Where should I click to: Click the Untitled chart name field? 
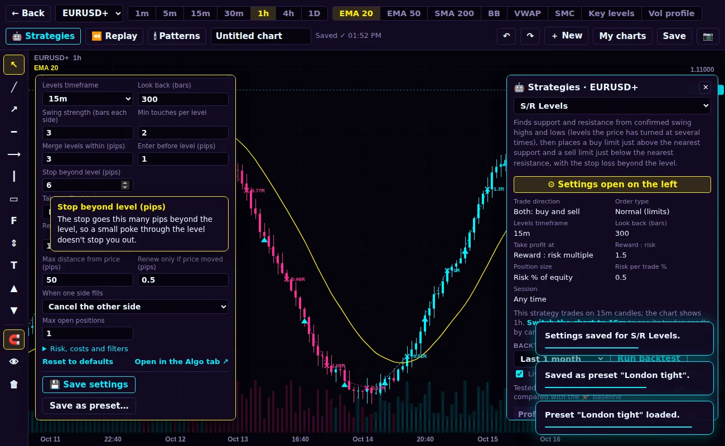click(261, 36)
